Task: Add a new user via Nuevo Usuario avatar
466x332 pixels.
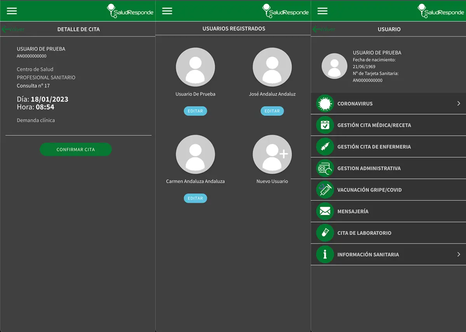Action: pyautogui.click(x=272, y=154)
